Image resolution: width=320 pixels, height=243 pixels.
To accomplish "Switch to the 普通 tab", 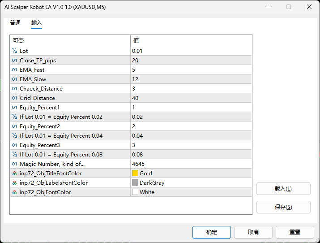I will [x=15, y=23].
